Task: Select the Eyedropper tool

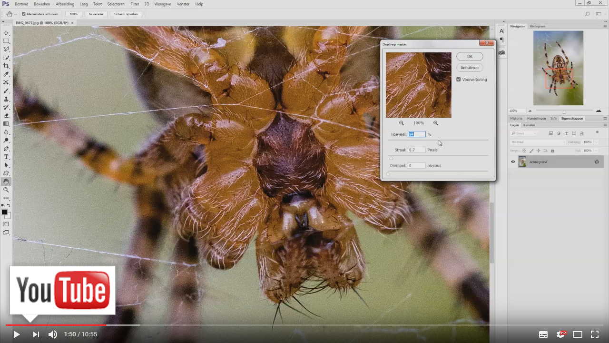Action: (x=6, y=74)
